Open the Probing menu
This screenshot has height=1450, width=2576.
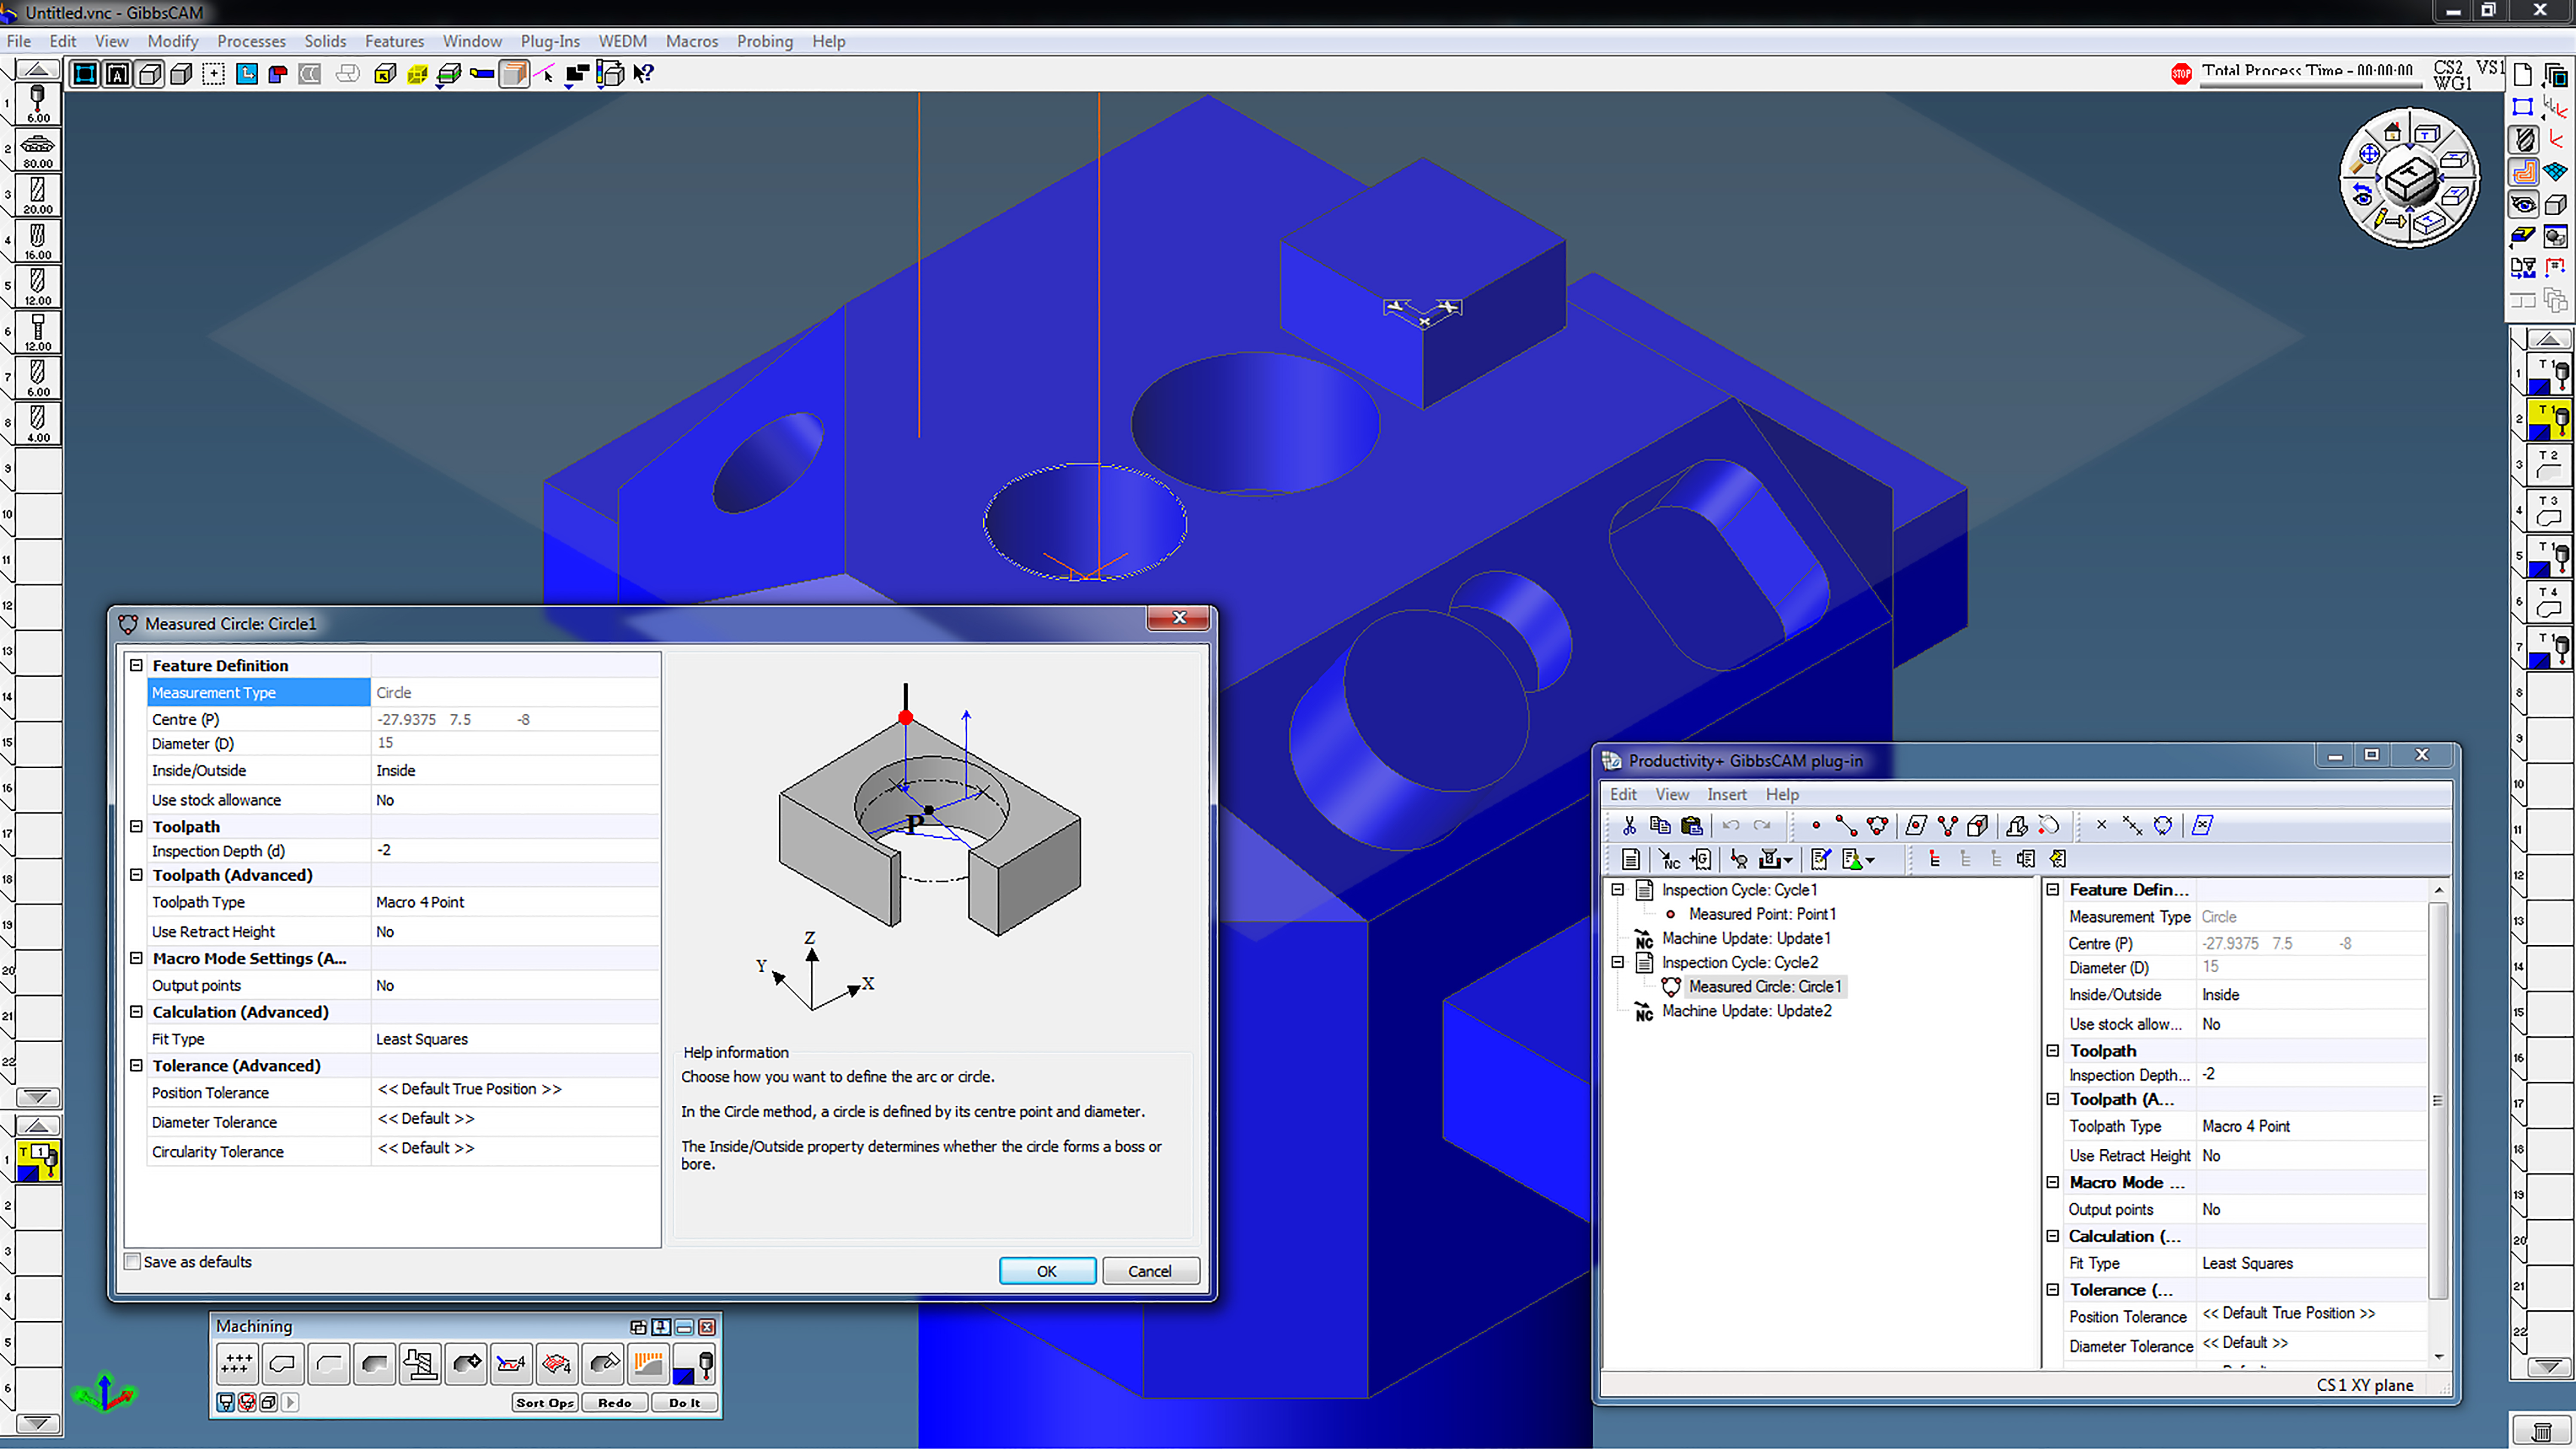[764, 41]
